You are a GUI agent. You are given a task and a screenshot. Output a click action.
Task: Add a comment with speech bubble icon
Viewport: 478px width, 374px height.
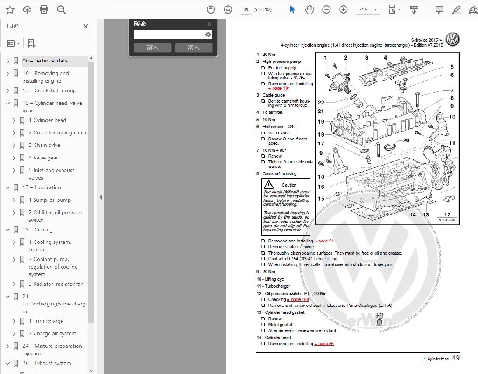439,10
